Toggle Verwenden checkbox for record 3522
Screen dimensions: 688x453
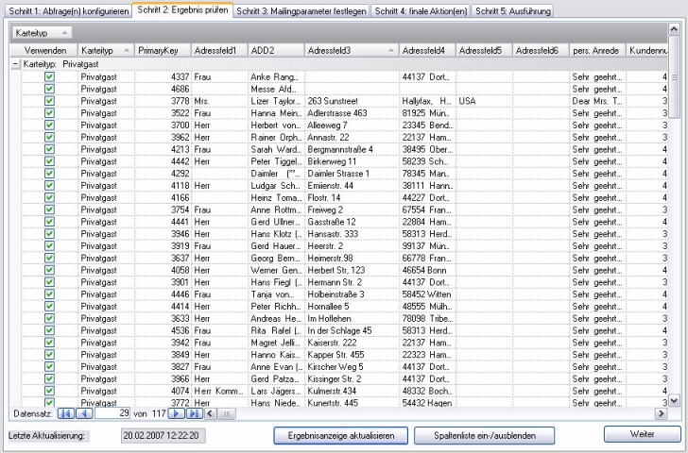(49, 113)
